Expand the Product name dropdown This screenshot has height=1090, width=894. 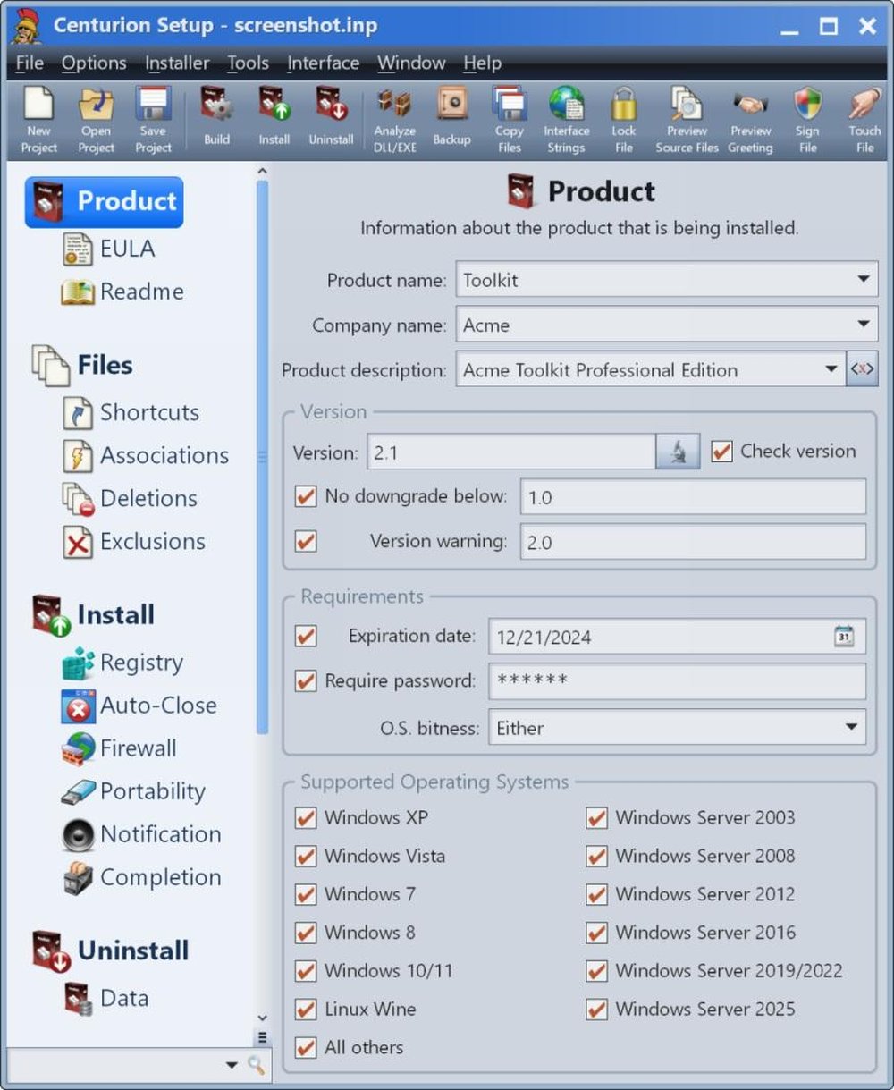tap(863, 279)
